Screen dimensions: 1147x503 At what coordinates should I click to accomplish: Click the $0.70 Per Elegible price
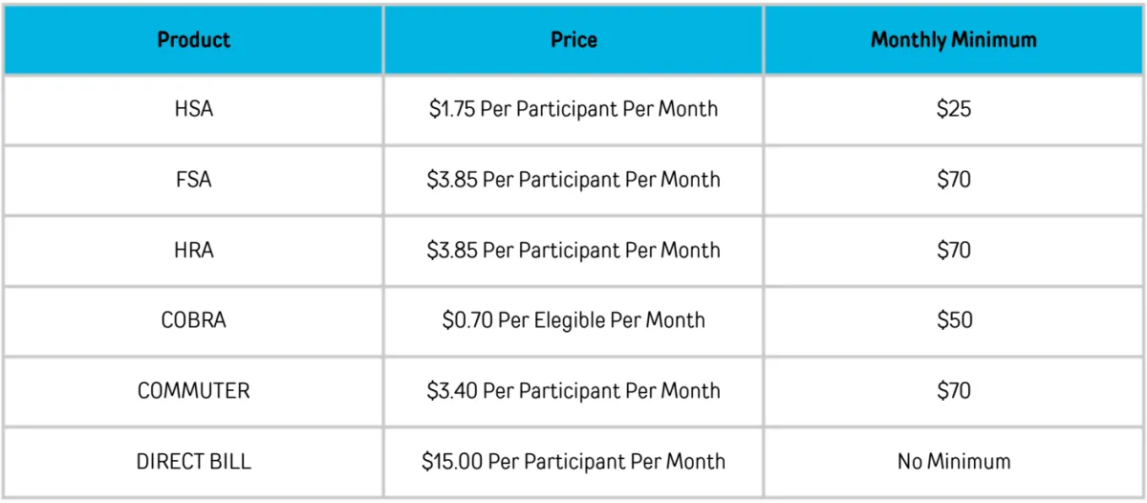click(x=573, y=320)
